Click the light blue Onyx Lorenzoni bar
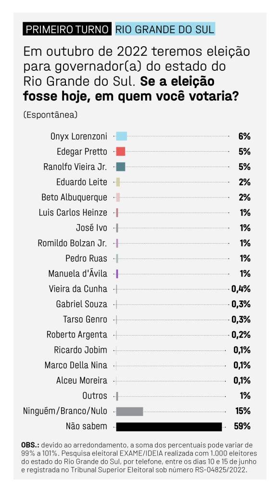The height and width of the screenshot is (493, 280). tap(122, 136)
